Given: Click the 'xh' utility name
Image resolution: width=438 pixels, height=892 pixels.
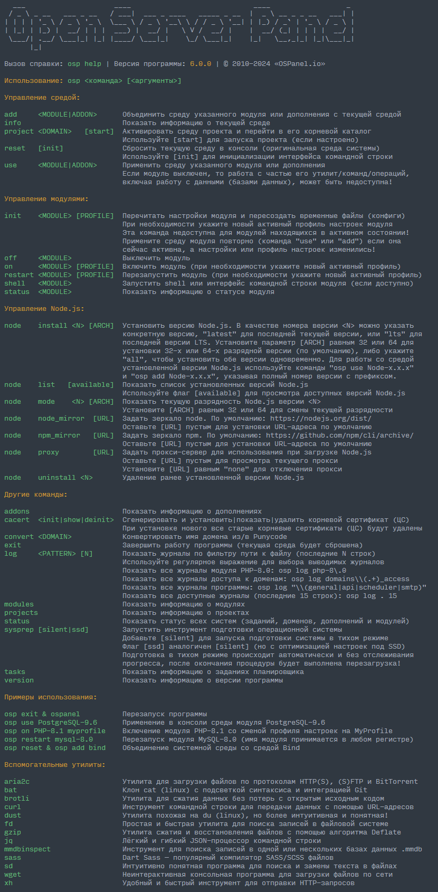Looking at the screenshot, I should point(8,883).
